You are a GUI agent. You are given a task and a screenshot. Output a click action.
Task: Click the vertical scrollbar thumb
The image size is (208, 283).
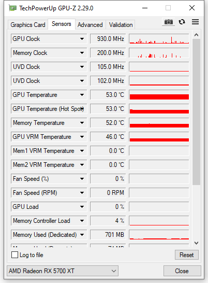click(196, 112)
